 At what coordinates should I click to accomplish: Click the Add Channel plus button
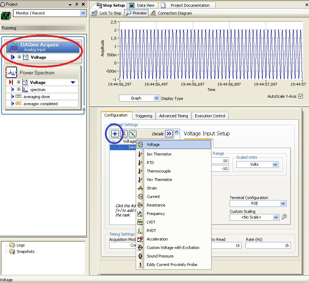114,134
